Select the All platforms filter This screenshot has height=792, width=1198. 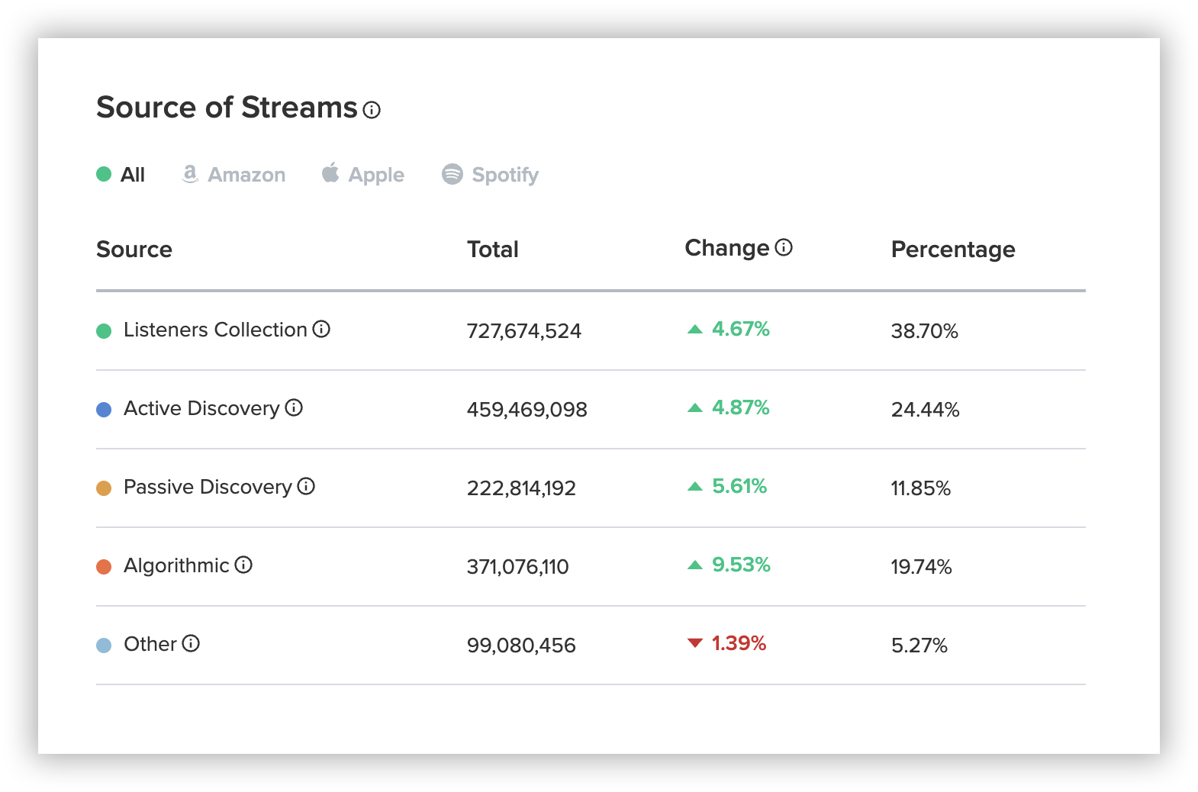132,175
